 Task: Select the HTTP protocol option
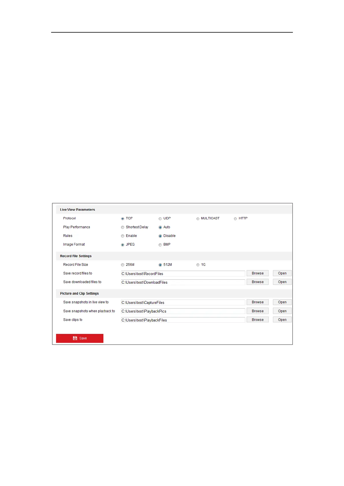(x=235, y=219)
